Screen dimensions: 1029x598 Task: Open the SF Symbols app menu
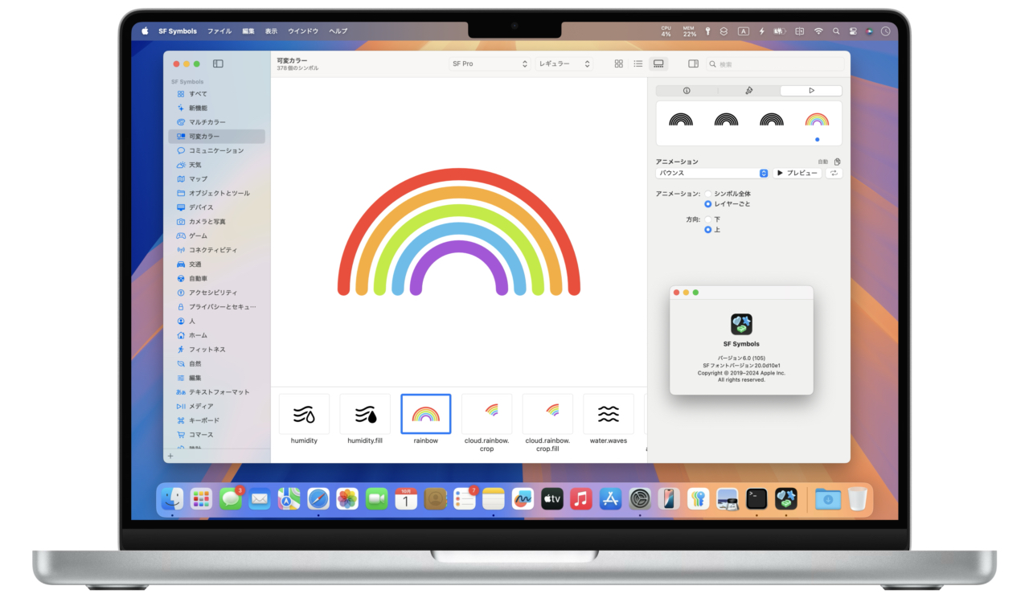click(178, 31)
